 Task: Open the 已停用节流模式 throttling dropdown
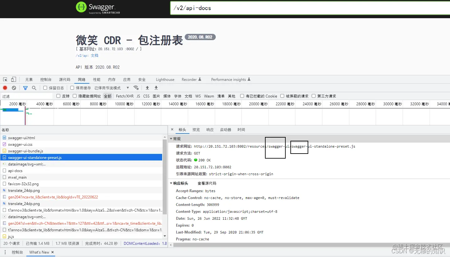click(112, 88)
